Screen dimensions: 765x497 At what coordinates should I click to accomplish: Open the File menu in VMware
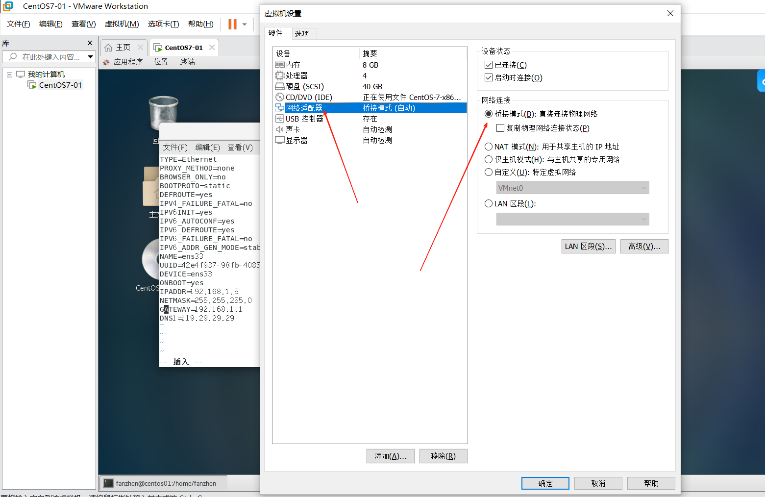coord(19,24)
